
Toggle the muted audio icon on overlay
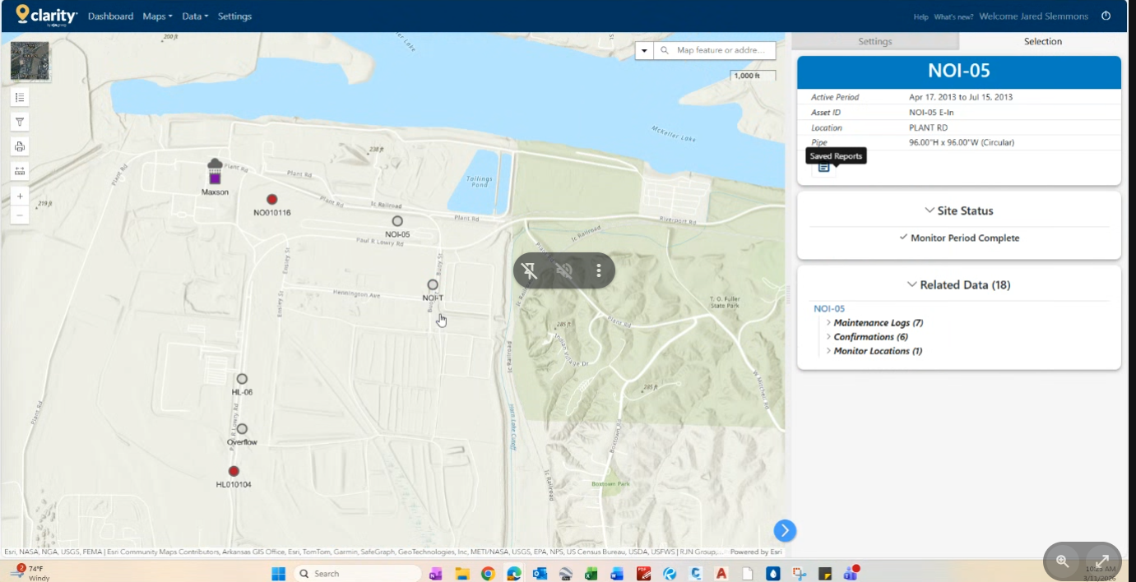pos(564,270)
